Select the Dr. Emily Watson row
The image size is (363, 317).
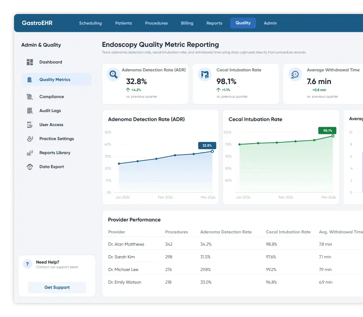(x=232, y=282)
